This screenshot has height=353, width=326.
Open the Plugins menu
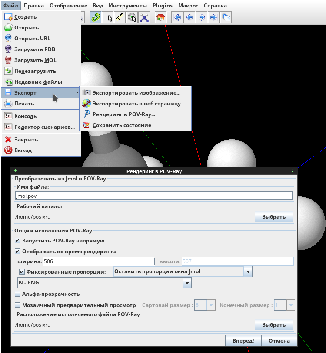[163, 6]
